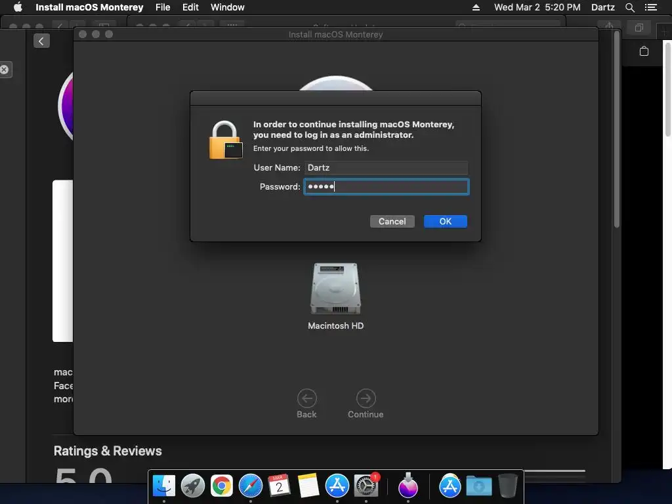Open Launchpad from the Dock

point(193,486)
